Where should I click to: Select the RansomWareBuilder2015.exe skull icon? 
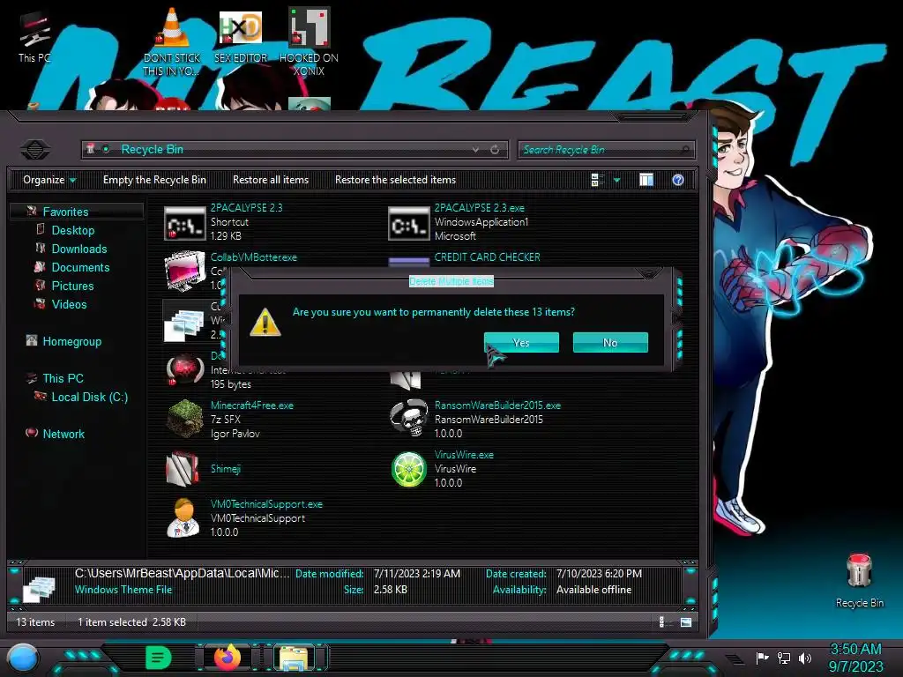(409, 419)
